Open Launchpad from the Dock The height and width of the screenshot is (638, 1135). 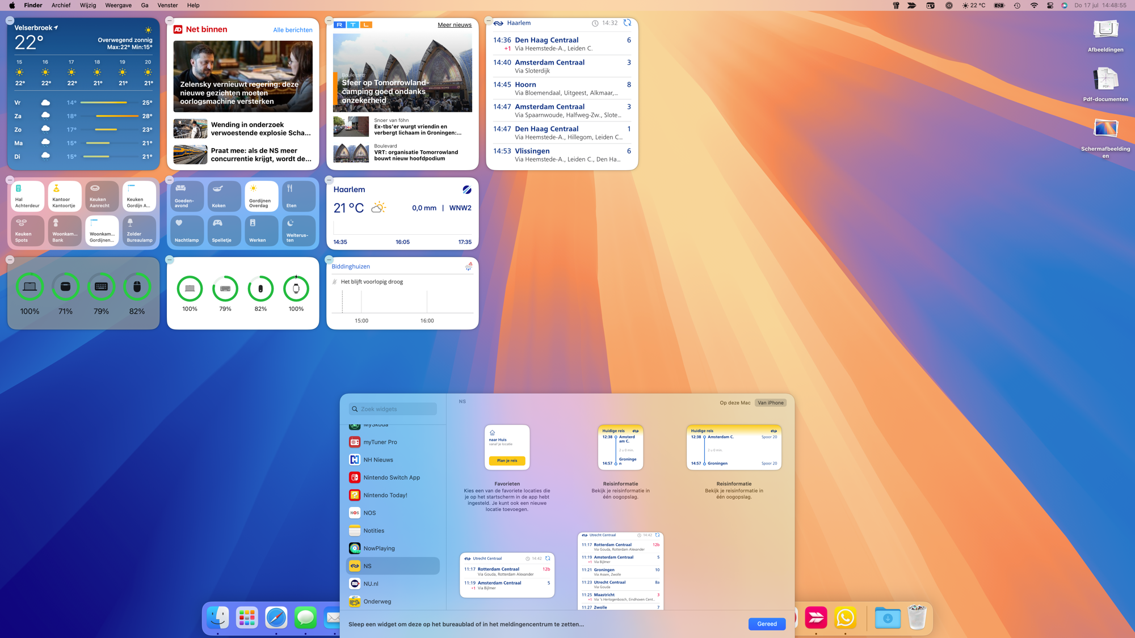tap(247, 618)
